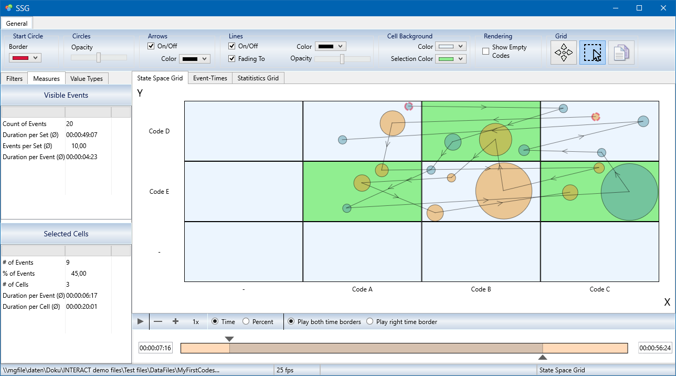
Task: Open the Filters tab
Action: click(x=14, y=79)
